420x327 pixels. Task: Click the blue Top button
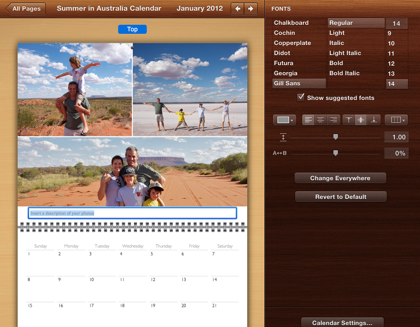pos(132,29)
